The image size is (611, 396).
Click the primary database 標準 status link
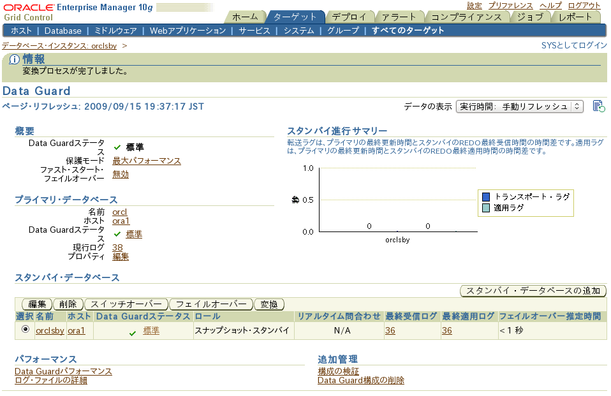[134, 234]
